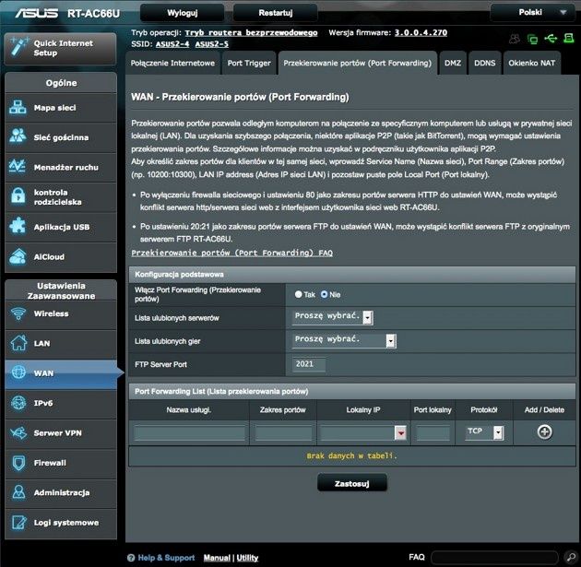Viewport: 581px width, 567px height.
Task: Click 'Brak danych w tabeli.' message
Action: 351,455
